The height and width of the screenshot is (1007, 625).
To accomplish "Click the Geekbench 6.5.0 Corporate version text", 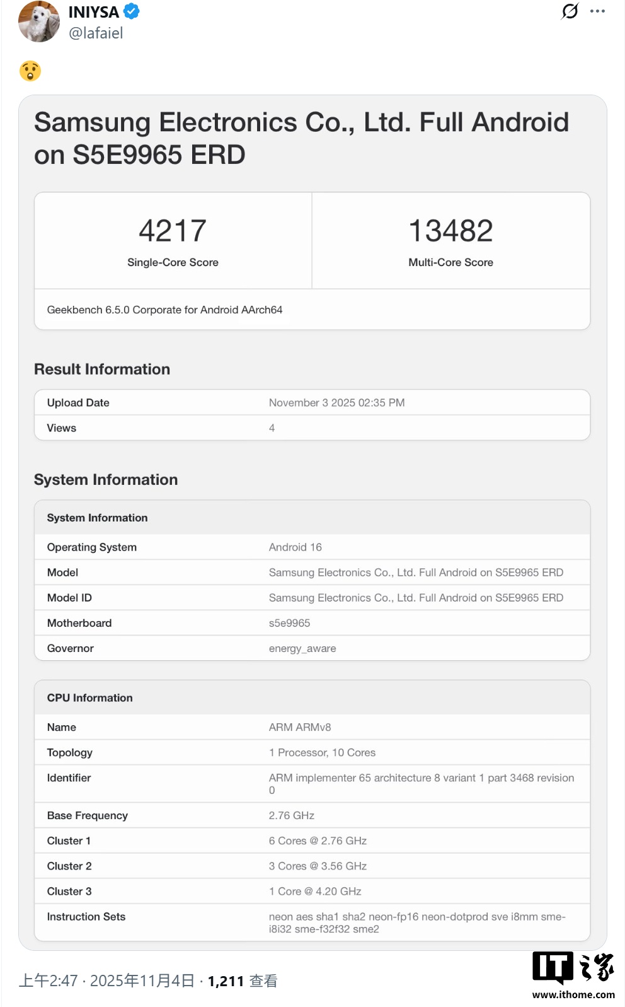I will (x=164, y=310).
